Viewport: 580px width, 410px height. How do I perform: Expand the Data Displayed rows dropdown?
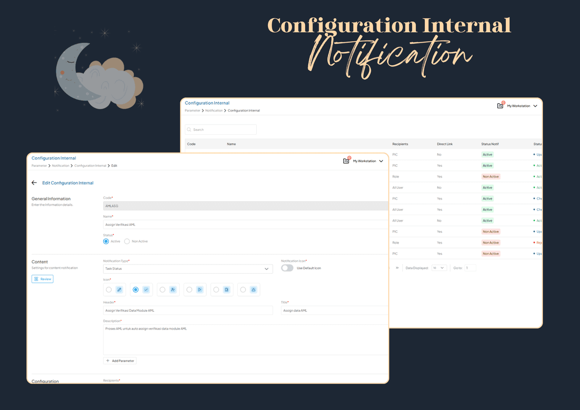pos(439,268)
